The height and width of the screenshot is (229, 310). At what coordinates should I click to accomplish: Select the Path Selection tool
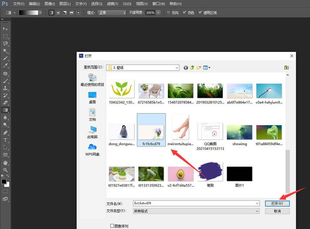[x=5, y=147]
